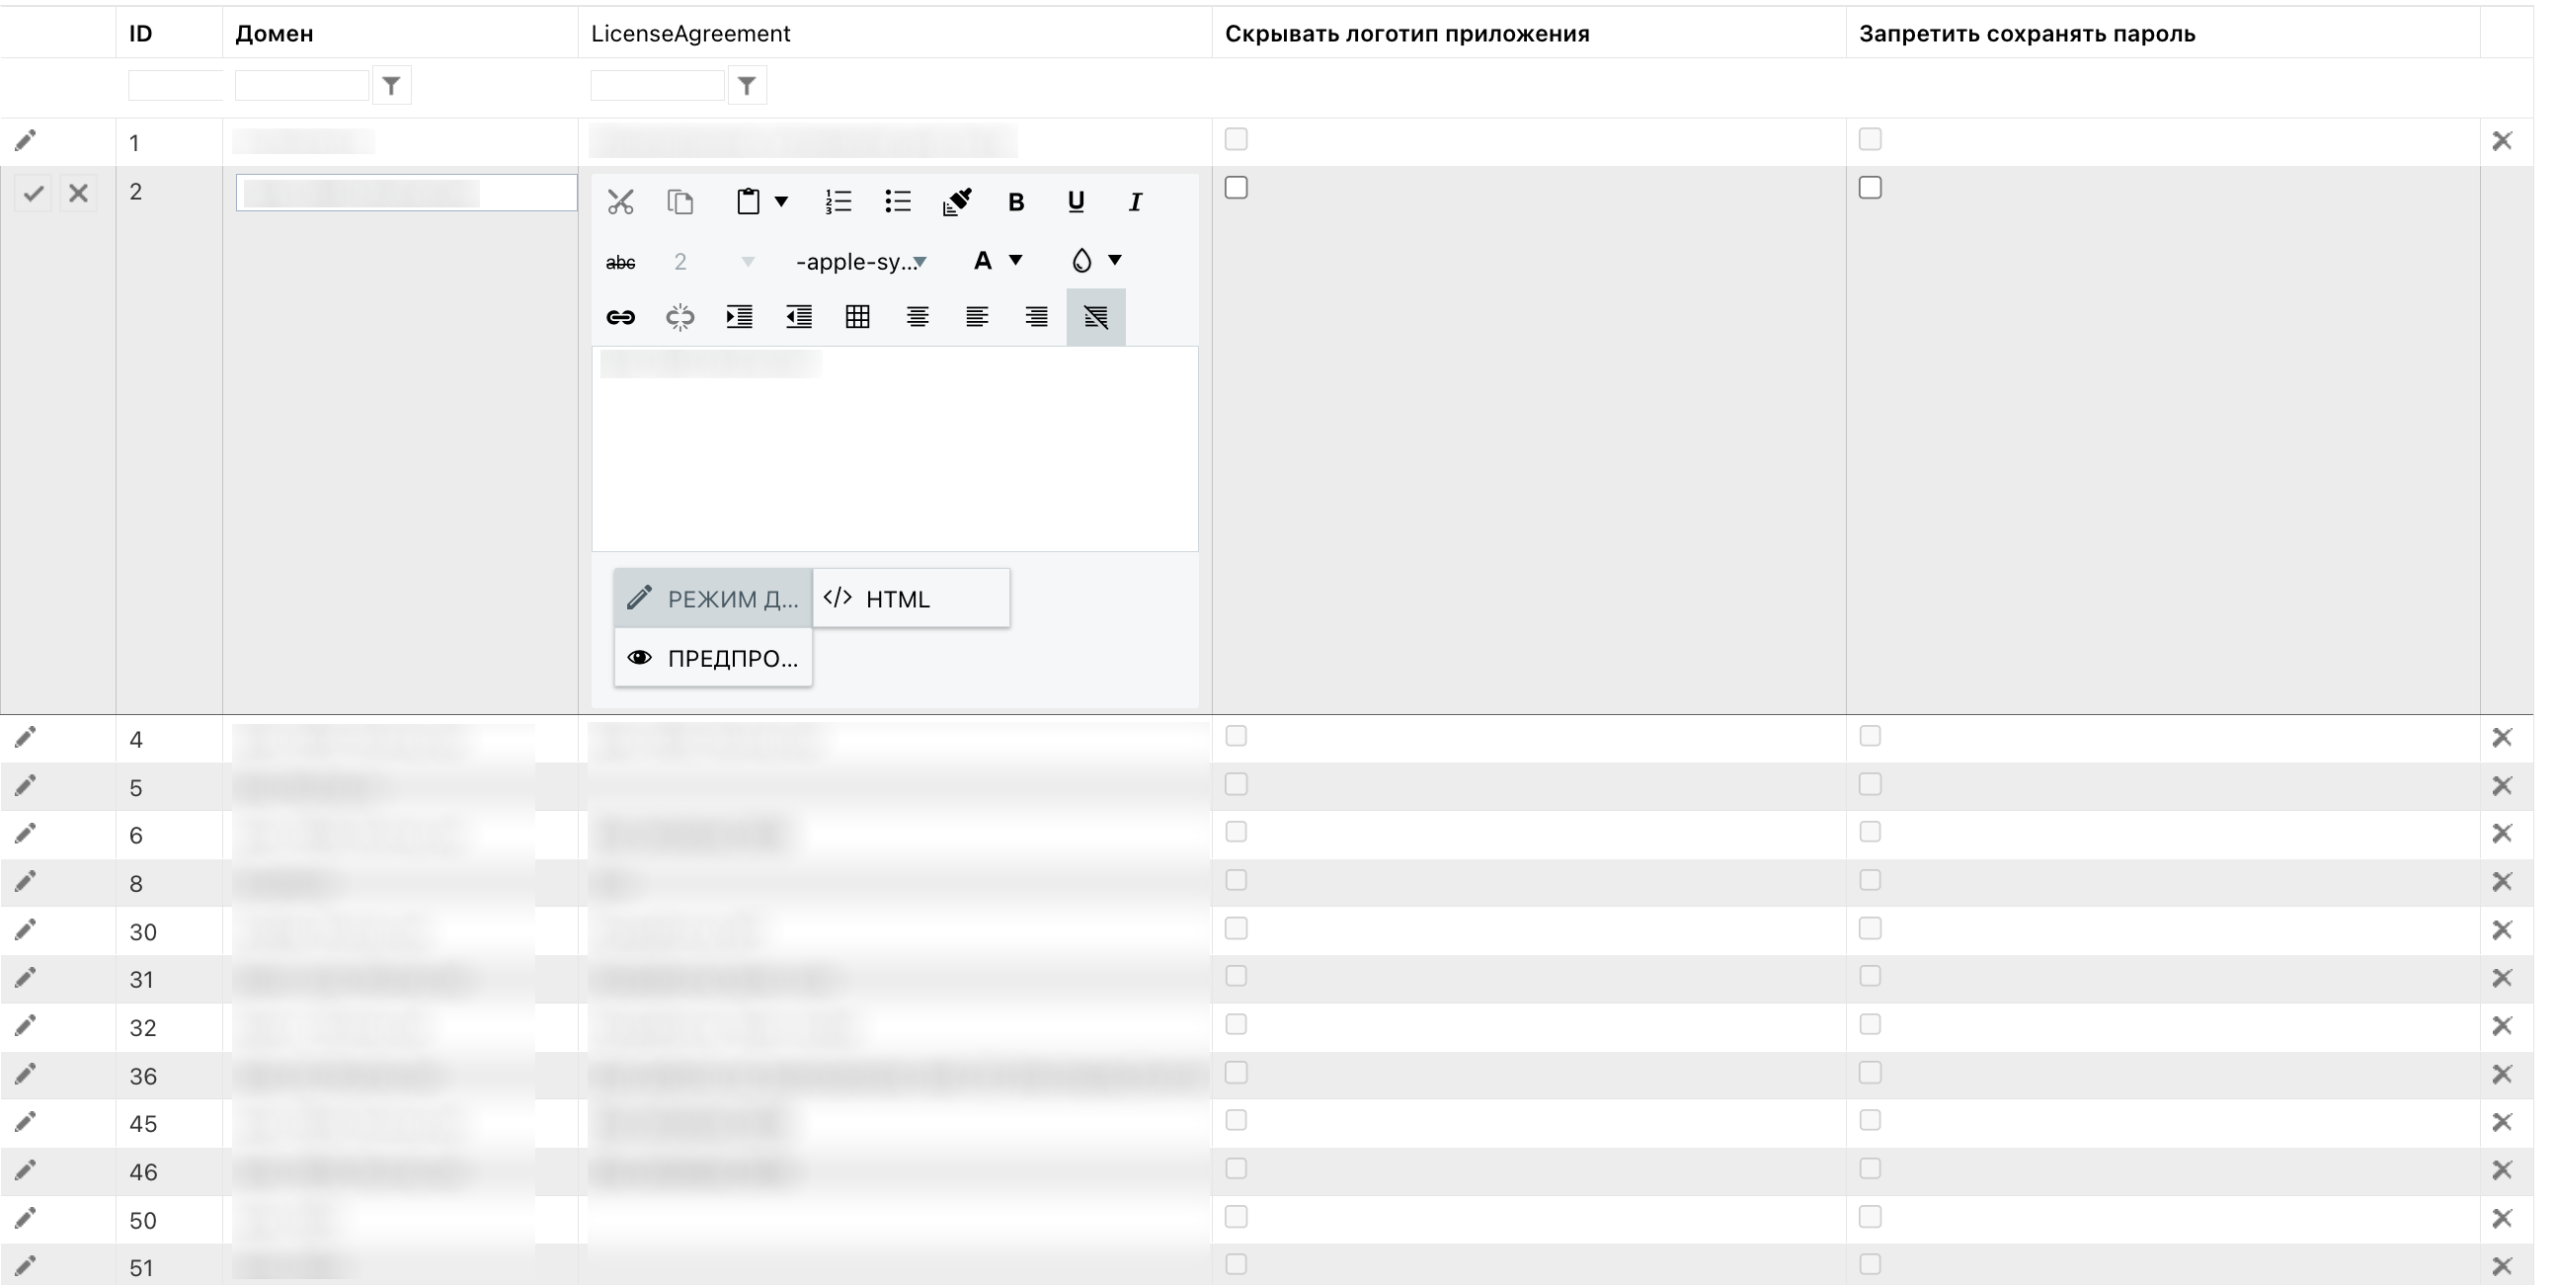
Task: Toggle hide app logo checkbox in row 1
Action: pos(1237,139)
